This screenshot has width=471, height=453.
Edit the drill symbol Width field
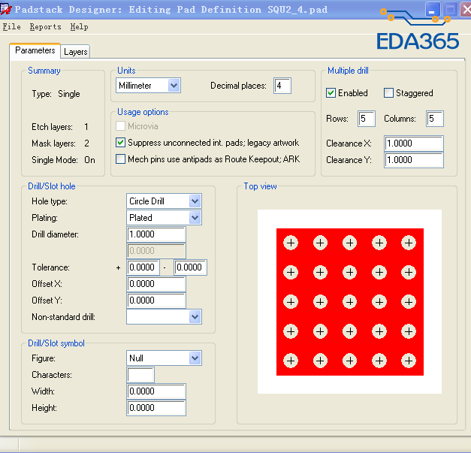pos(156,391)
